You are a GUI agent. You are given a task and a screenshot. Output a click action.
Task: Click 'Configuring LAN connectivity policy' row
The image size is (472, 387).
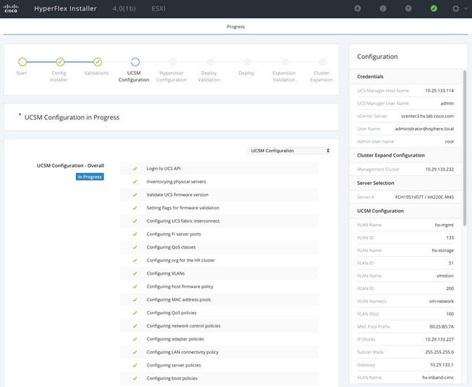219,352
